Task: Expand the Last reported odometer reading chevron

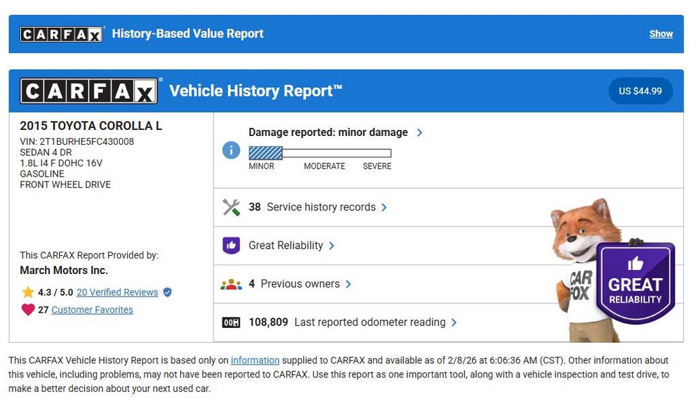Action: [454, 322]
